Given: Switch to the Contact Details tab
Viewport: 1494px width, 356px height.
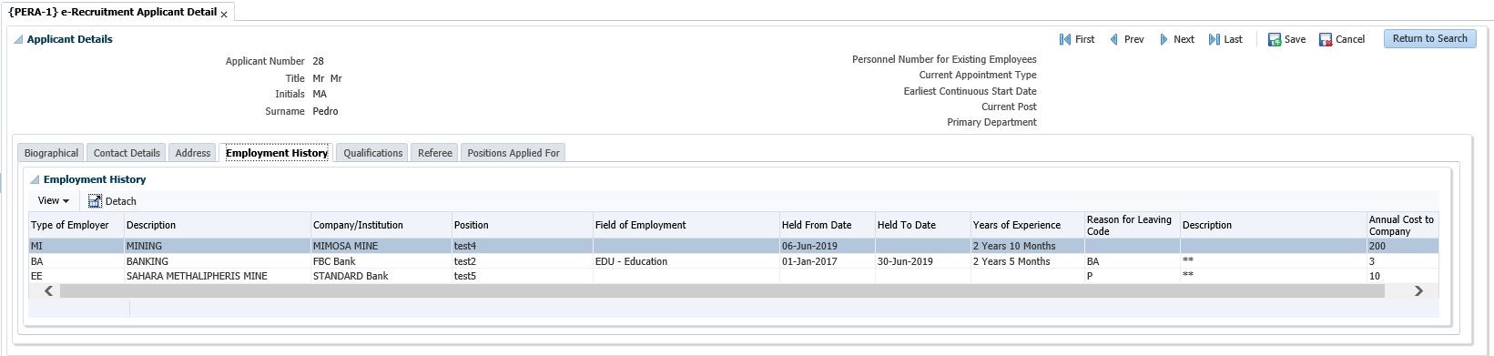Looking at the screenshot, I should coord(127,153).
